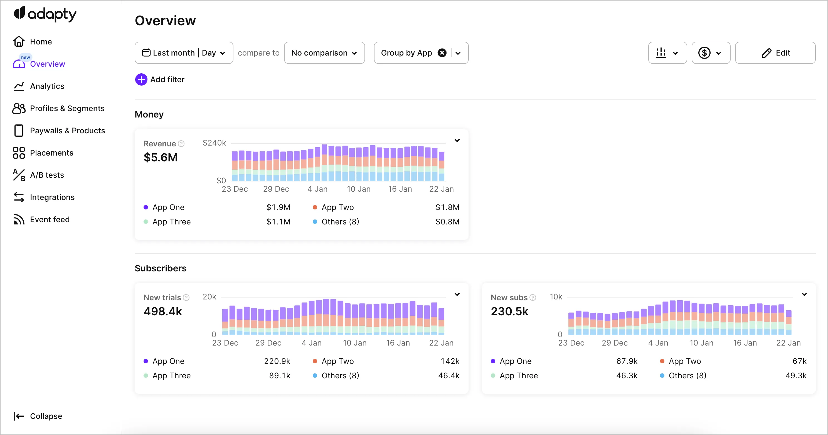Open the currency dollar dropdown

(x=711, y=52)
